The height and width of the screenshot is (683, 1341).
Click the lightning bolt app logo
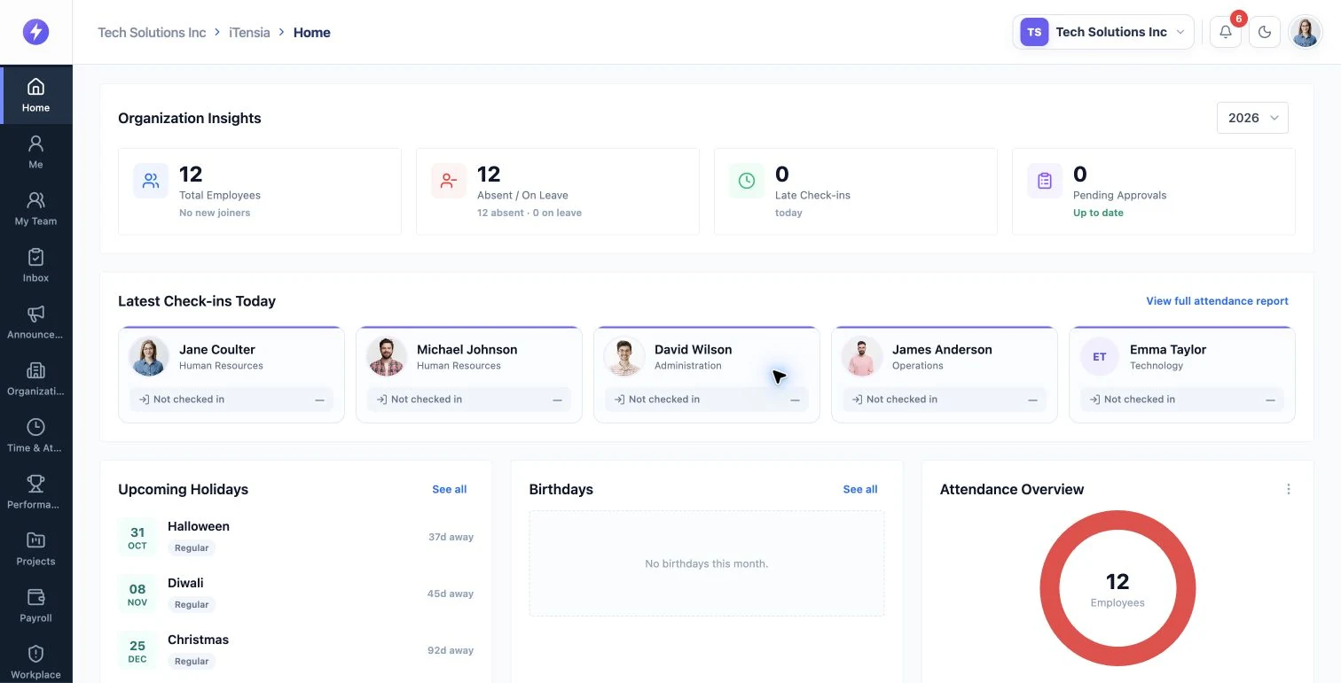35,33
